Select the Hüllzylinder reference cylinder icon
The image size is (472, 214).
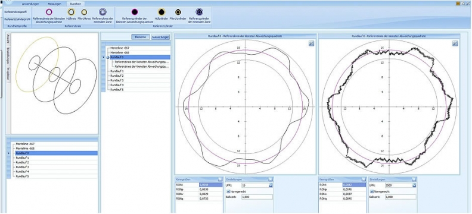coord(162,12)
